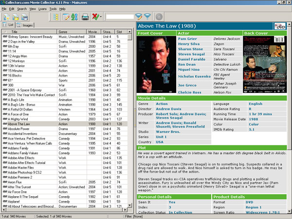Sort list by Title column header

[x=29, y=32]
